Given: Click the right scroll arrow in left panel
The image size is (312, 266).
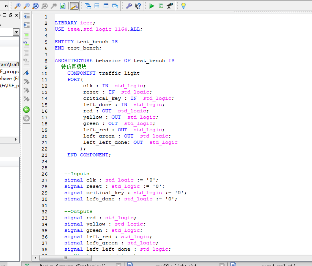Looking at the screenshot, I should pos(16,140).
